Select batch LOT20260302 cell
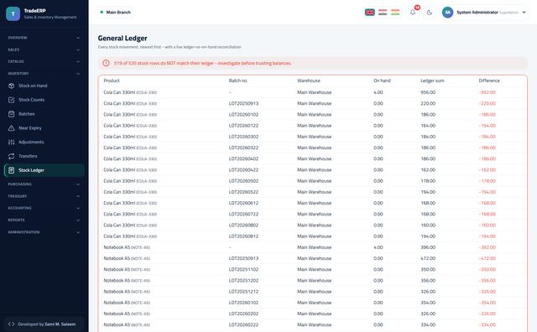 [x=243, y=137]
